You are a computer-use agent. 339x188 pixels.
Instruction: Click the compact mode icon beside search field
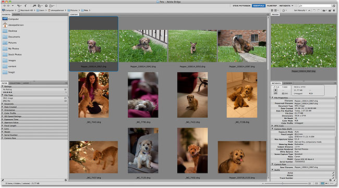[x=334, y=6]
